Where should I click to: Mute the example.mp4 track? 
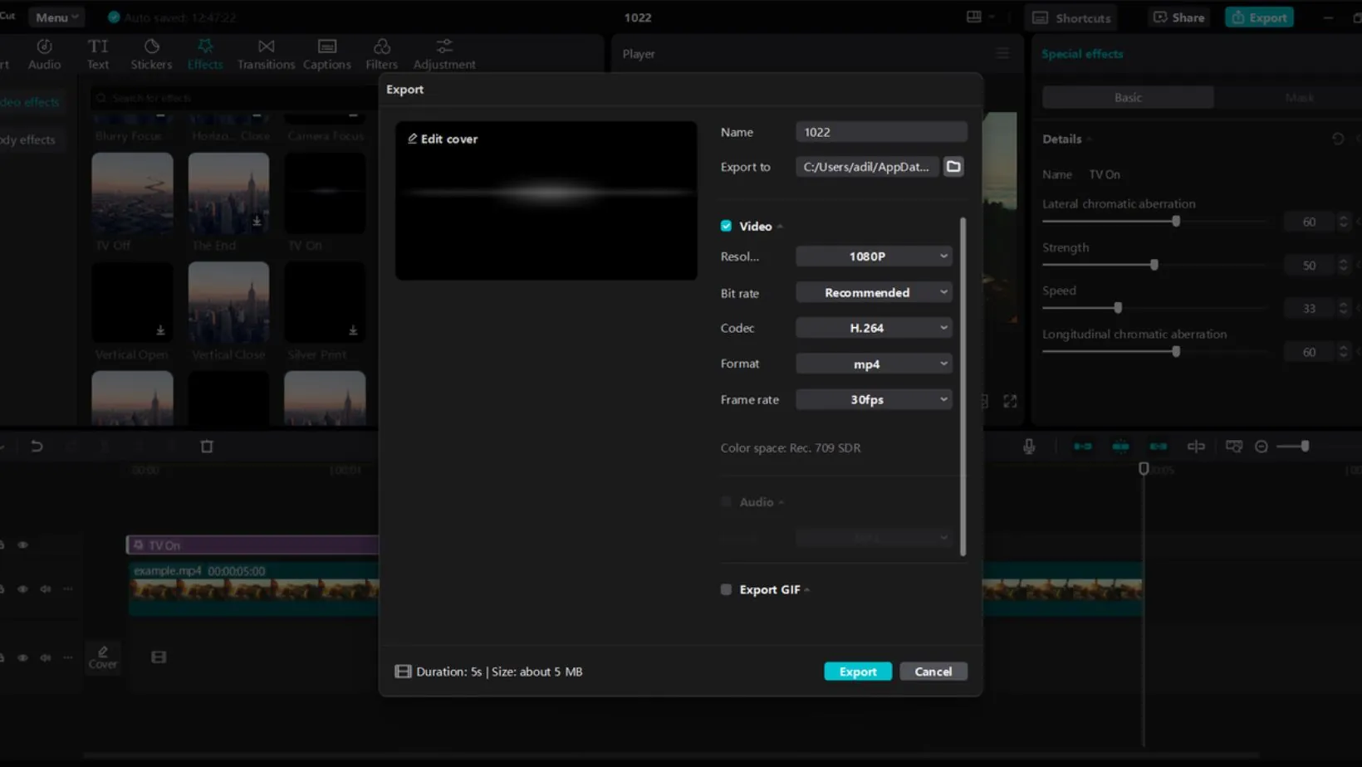coord(46,589)
